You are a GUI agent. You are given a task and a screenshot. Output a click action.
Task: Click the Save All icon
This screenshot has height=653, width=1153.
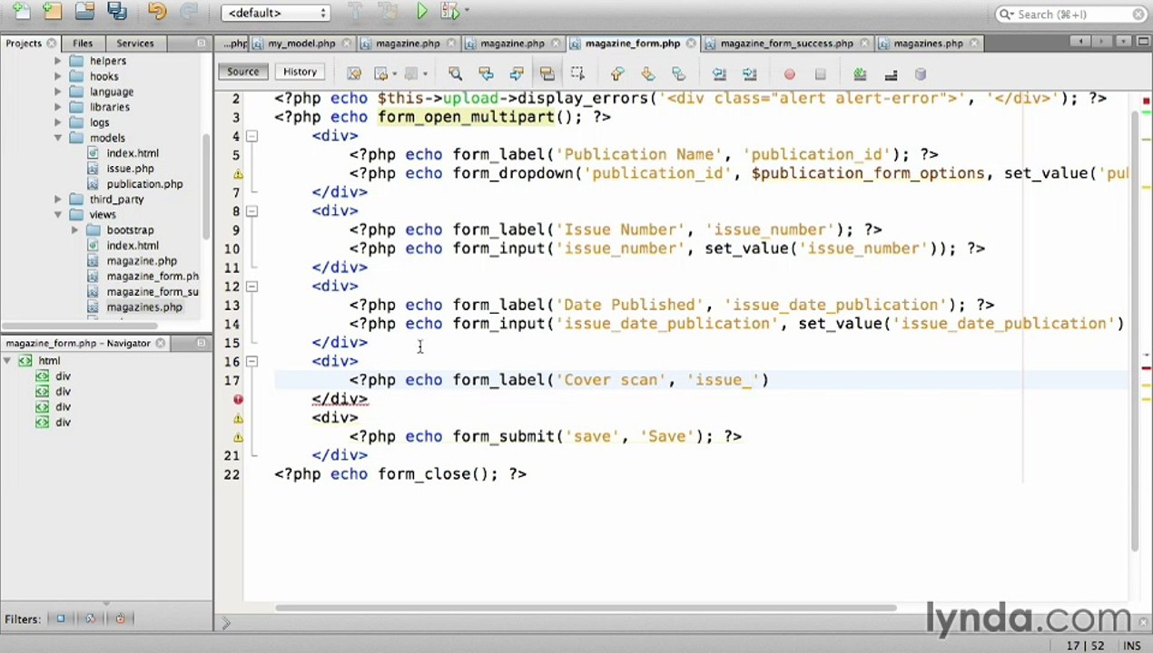117,12
